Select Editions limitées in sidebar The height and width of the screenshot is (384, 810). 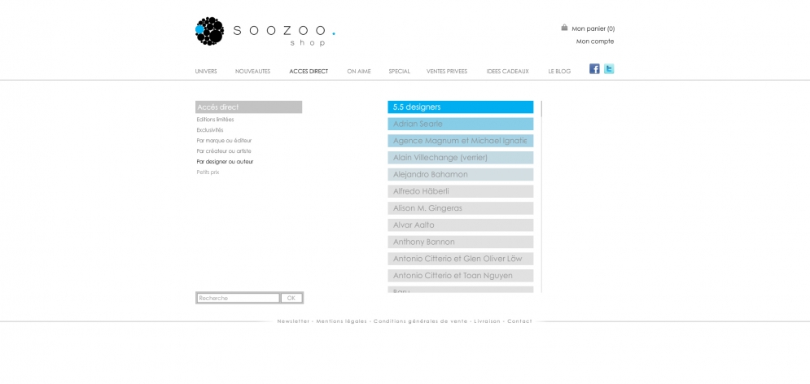pyautogui.click(x=216, y=120)
